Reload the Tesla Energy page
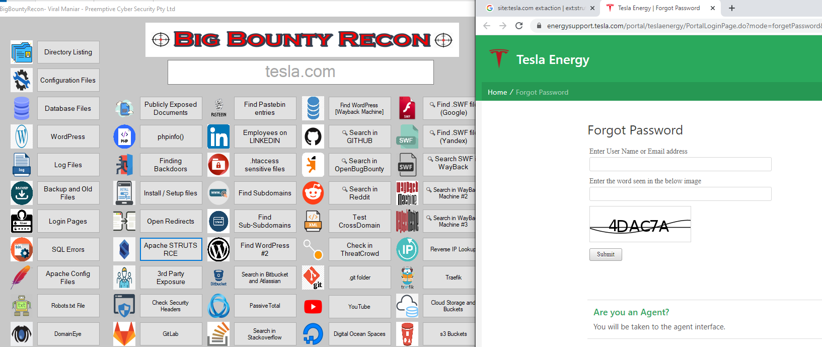This screenshot has width=822, height=347. click(519, 26)
